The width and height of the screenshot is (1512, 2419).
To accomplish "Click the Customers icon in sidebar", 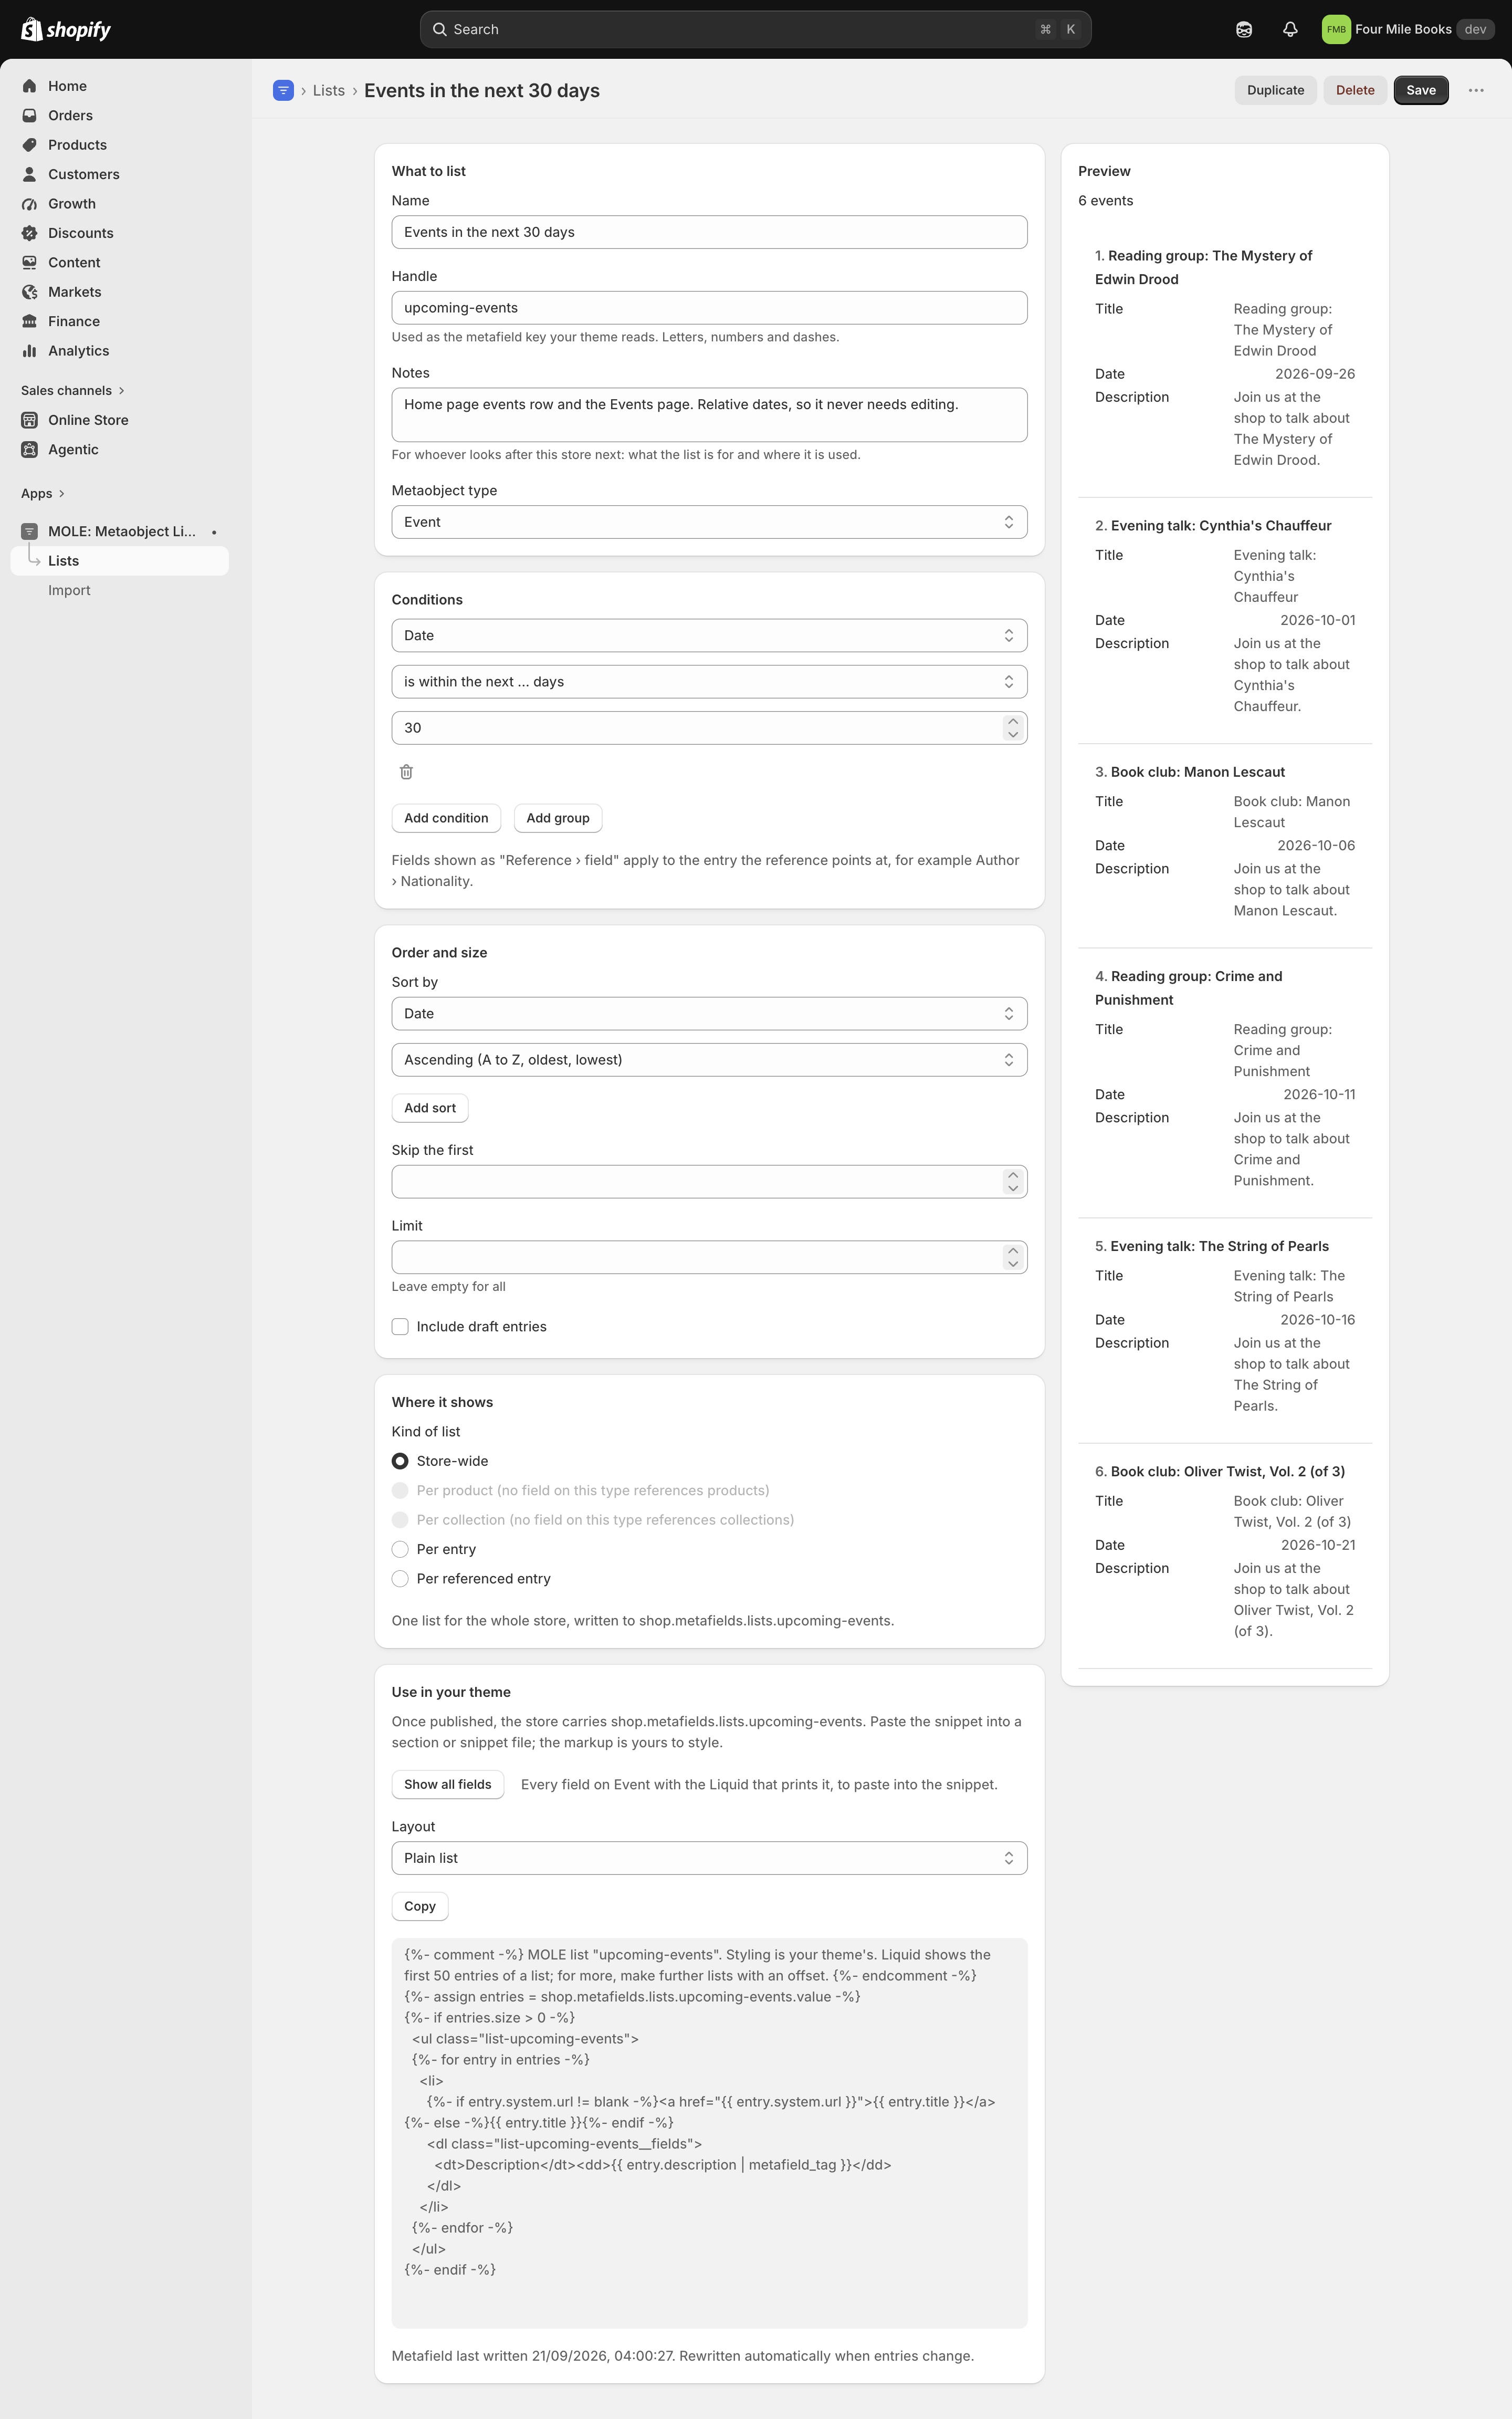I will coord(30,174).
